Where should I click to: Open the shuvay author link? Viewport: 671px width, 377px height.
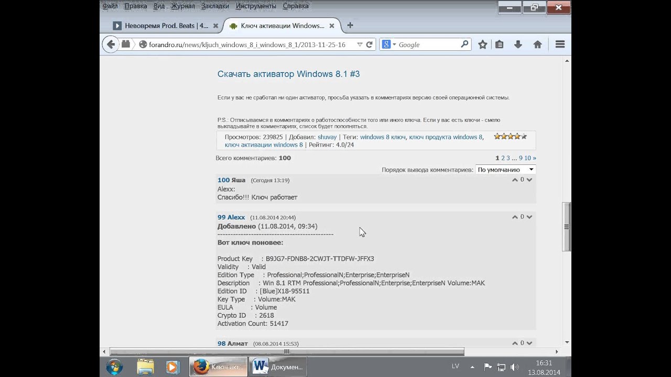(x=327, y=137)
